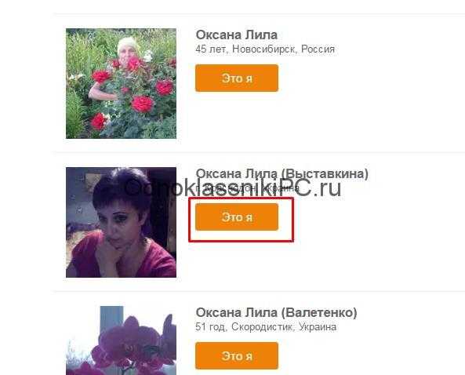Open the photo of woman in red blouse
This screenshot has width=465, height=375.
point(121,222)
